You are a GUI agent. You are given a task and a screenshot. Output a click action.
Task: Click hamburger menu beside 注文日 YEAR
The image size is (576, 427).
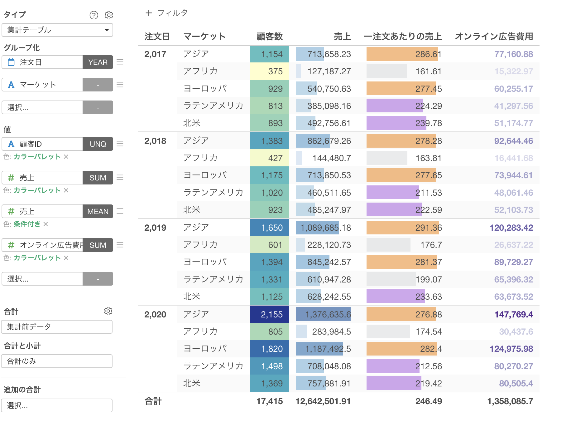120,62
